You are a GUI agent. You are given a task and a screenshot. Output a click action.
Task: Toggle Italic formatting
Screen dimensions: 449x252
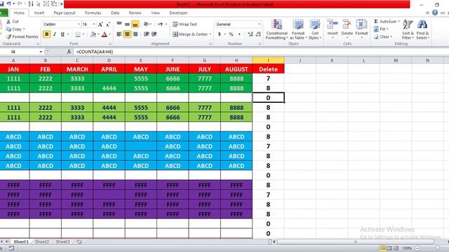pos(55,34)
